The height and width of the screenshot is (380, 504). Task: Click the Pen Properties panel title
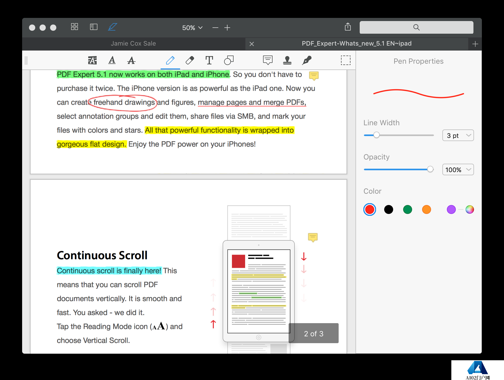[418, 61]
